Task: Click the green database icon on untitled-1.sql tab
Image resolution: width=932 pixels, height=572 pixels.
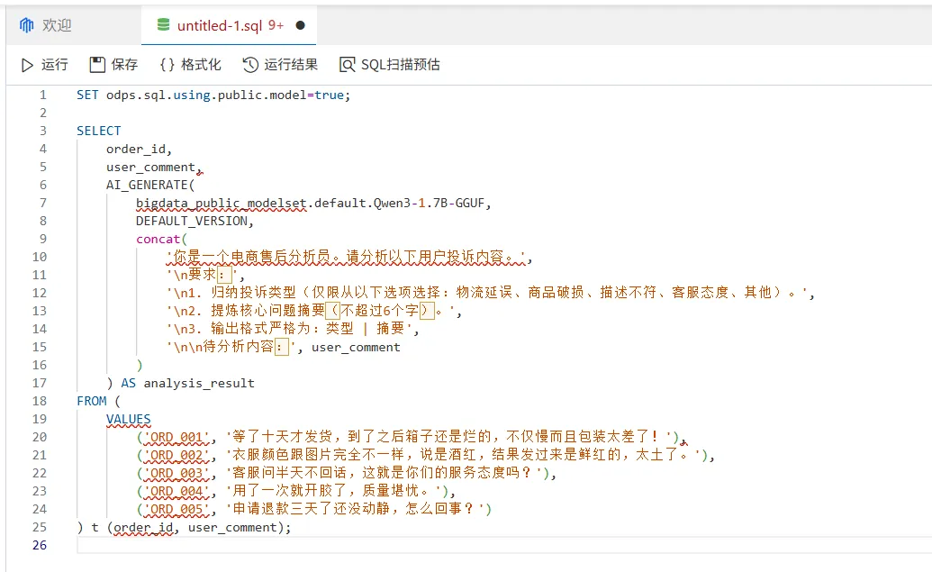Action: tap(163, 25)
